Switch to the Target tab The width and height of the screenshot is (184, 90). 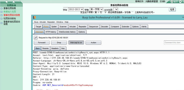pyautogui.click(x=38, y=26)
